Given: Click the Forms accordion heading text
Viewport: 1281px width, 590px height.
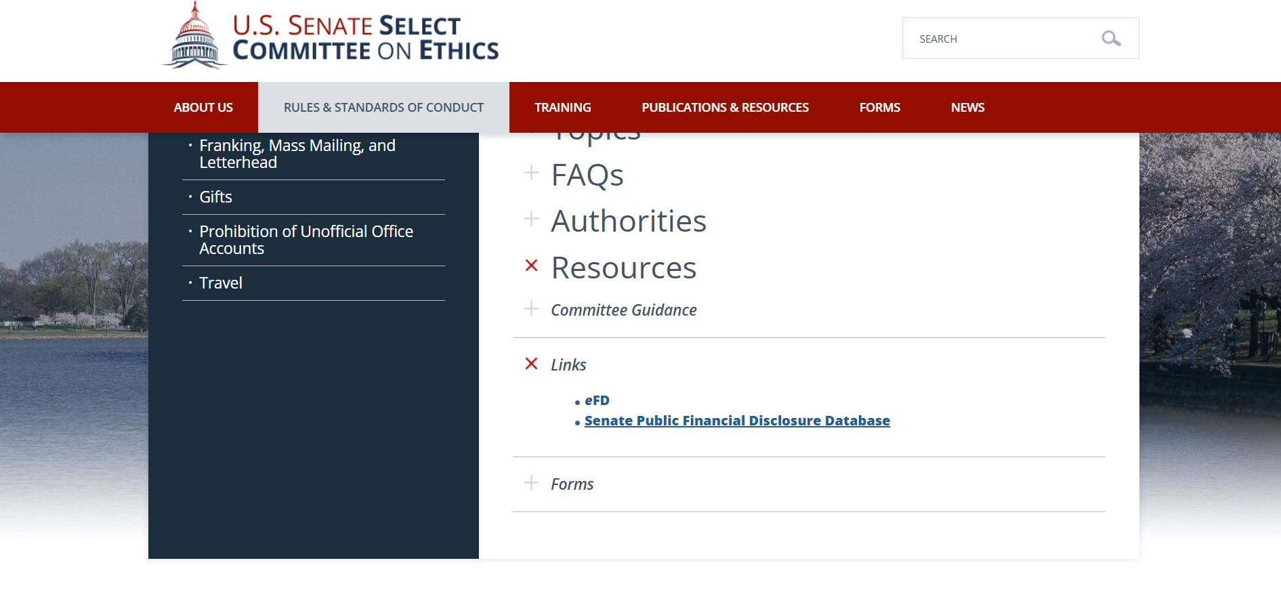Looking at the screenshot, I should pyautogui.click(x=572, y=484).
